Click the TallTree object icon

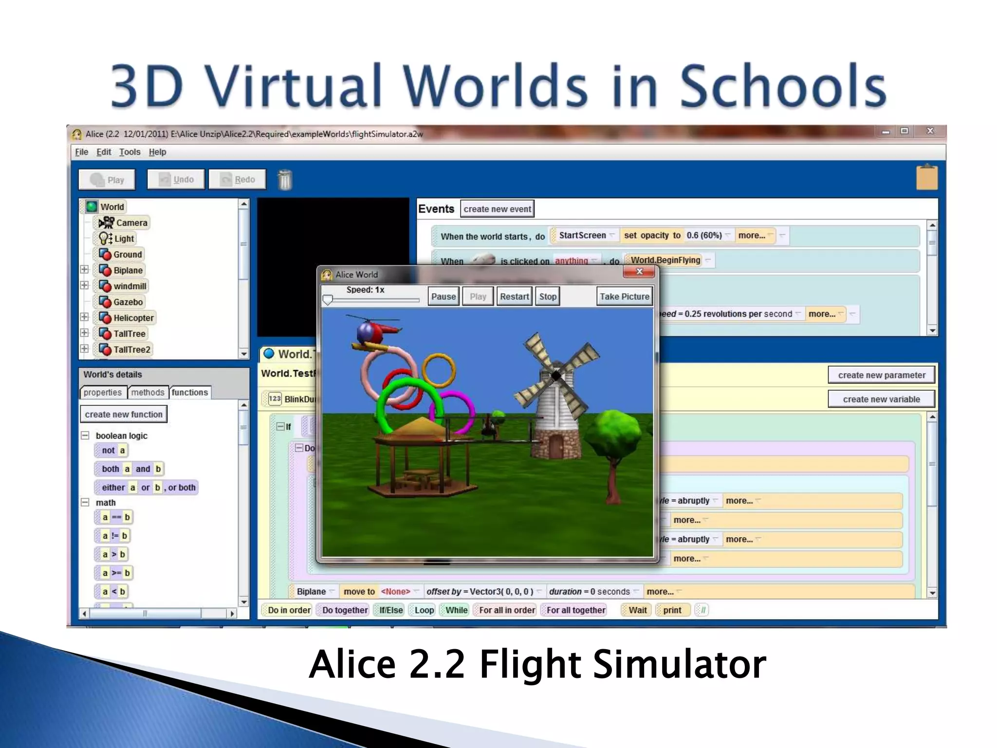tap(105, 334)
